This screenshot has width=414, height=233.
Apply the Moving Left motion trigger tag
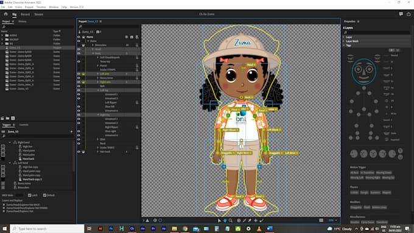357,178
